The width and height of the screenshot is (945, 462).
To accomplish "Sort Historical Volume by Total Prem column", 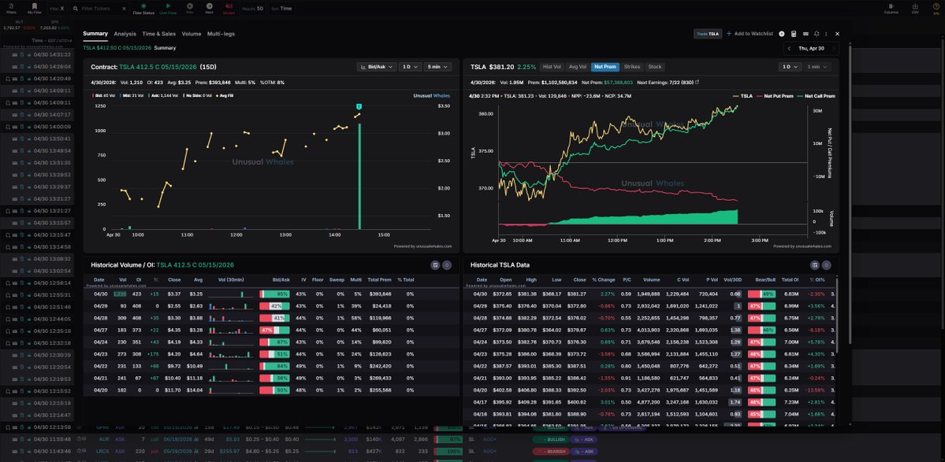I will (x=380, y=279).
